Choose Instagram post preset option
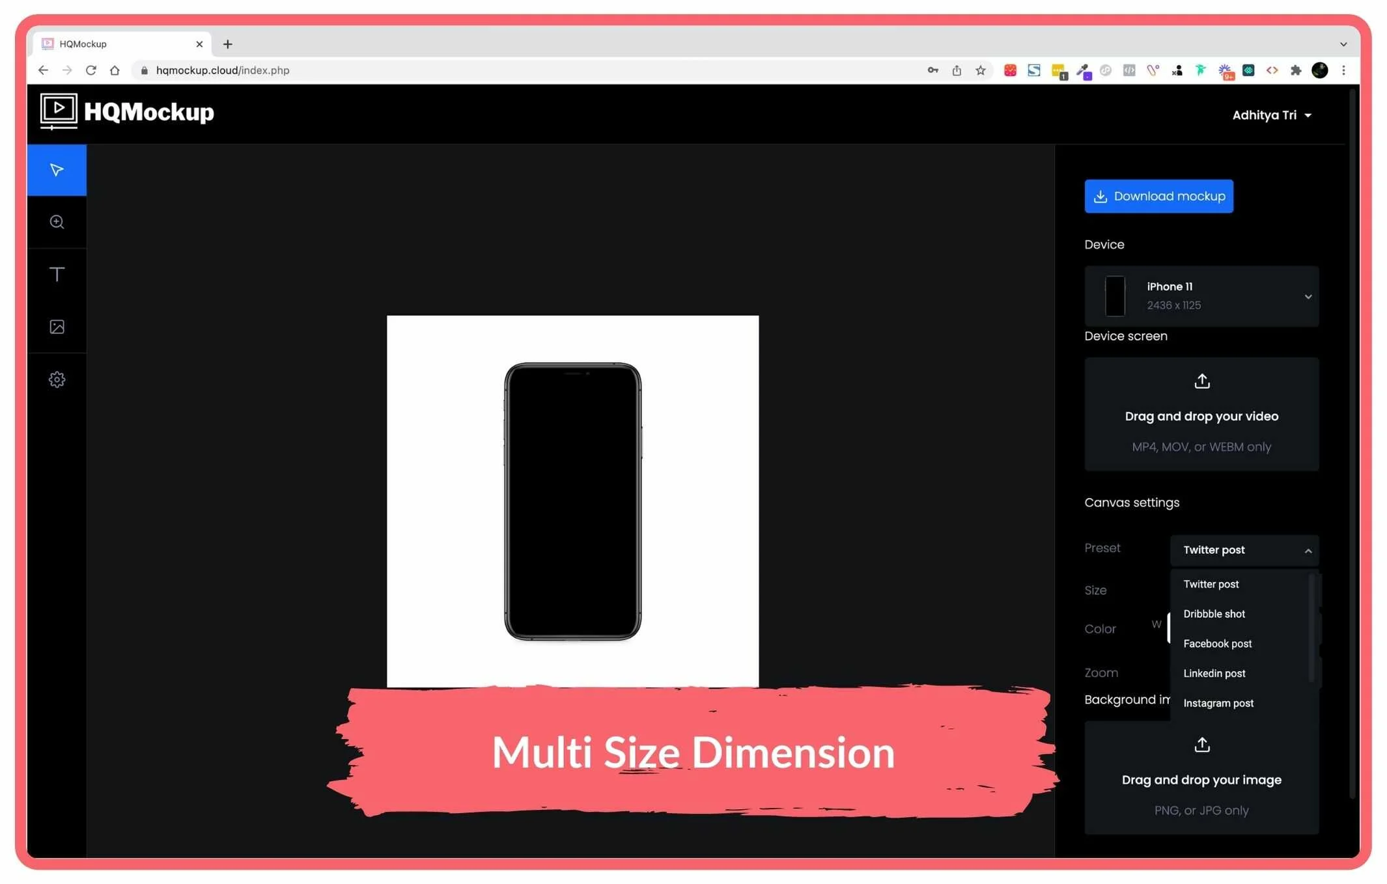Viewport: 1387px width, 884px height. point(1218,703)
